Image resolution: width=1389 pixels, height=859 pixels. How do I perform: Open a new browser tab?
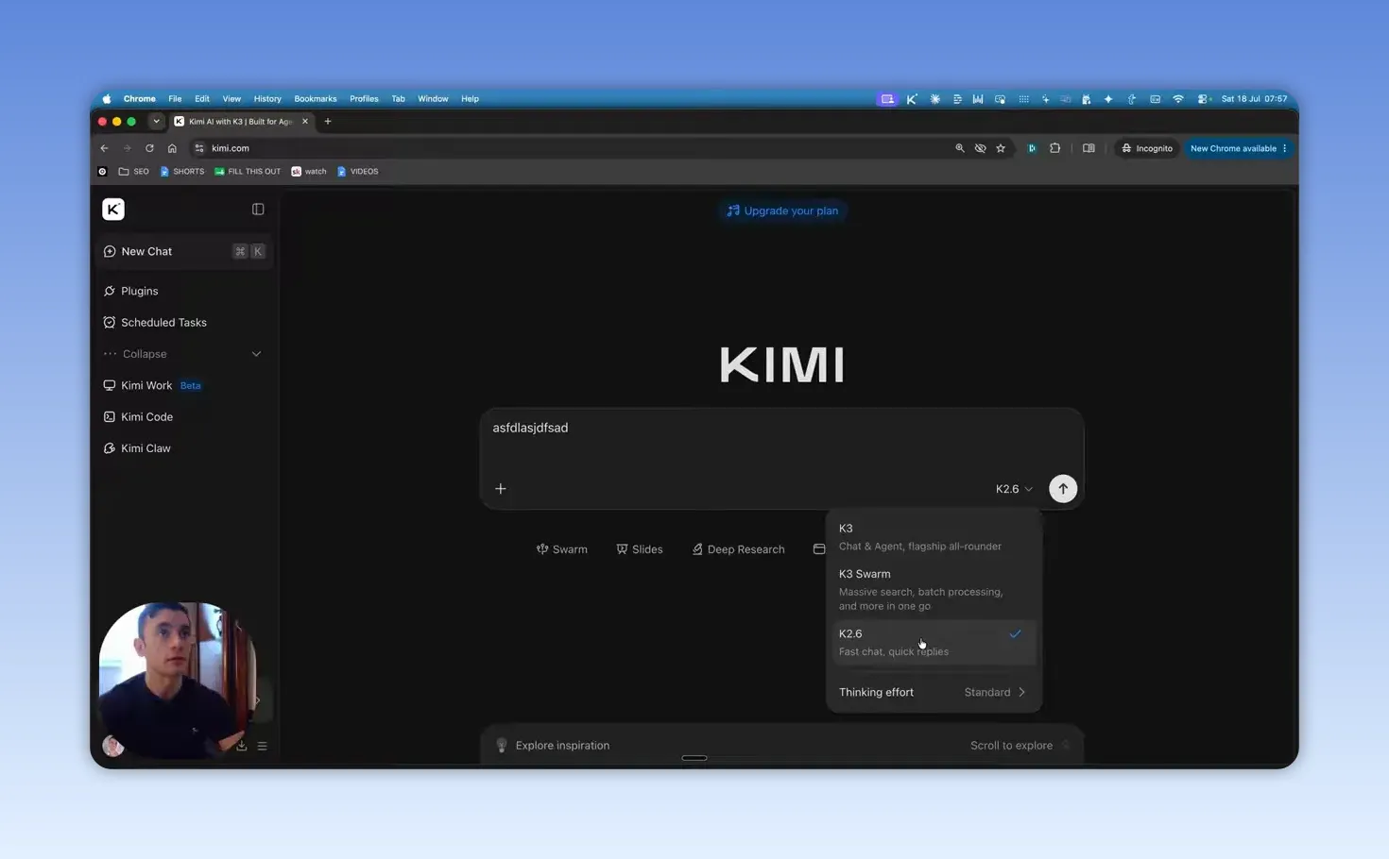click(328, 122)
